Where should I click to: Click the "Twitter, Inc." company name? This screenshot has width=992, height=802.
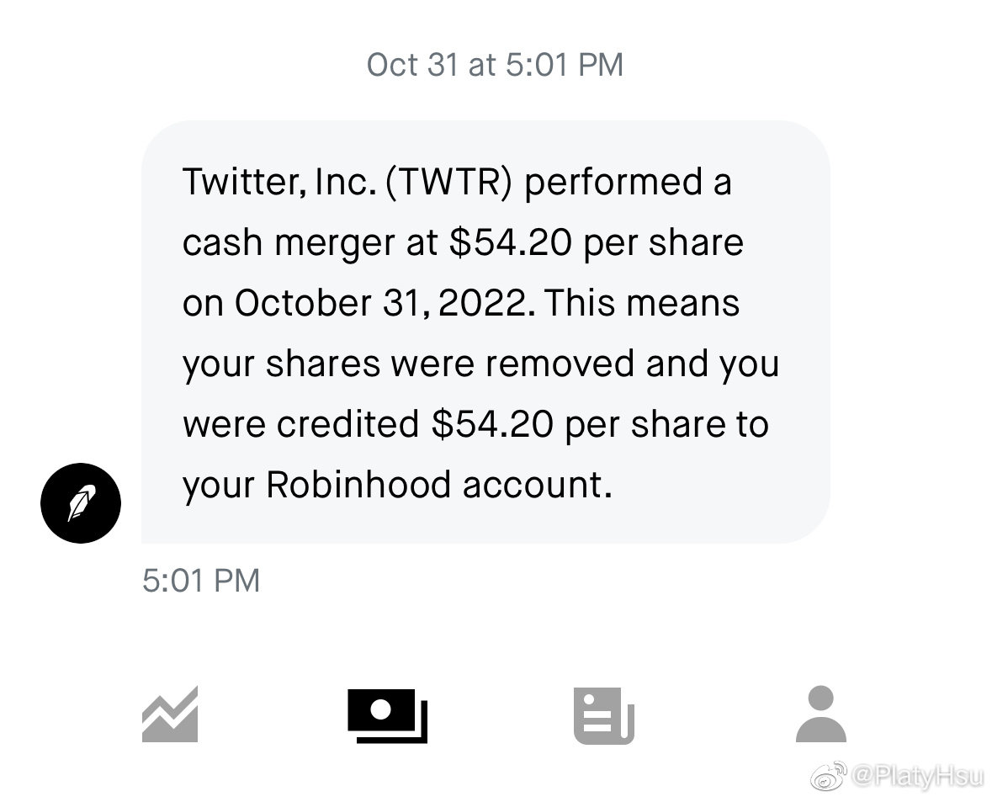[x=278, y=183]
